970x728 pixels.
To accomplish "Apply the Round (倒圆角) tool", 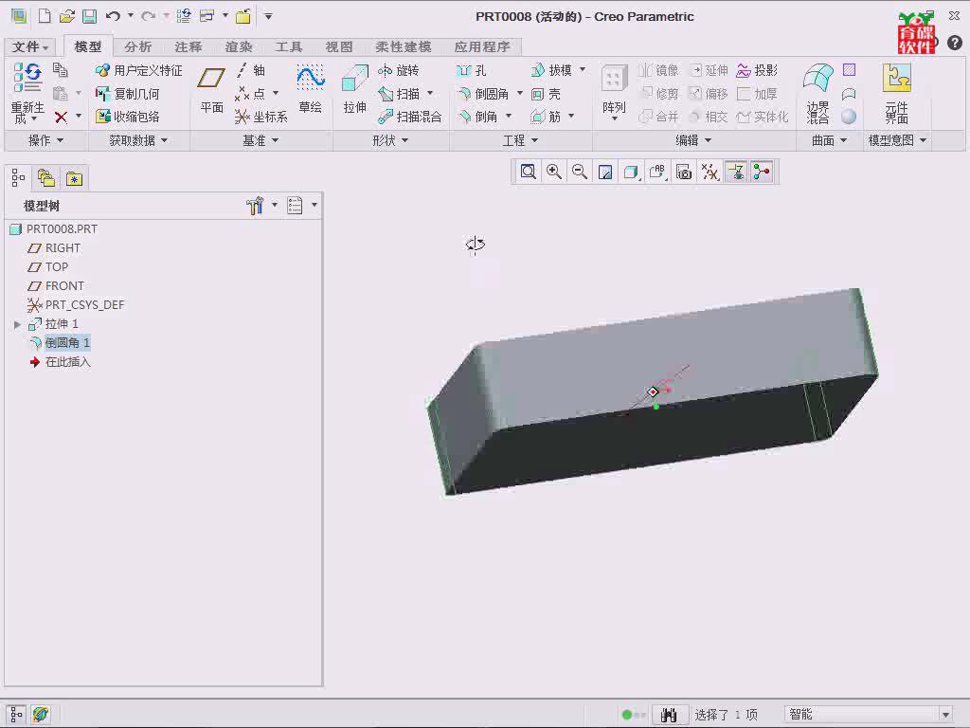I will tap(483, 94).
